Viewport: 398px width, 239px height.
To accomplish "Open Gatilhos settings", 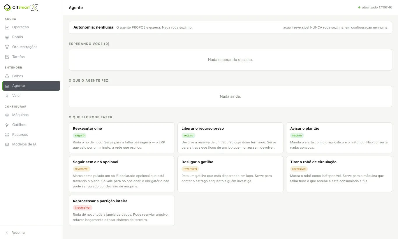I will tap(31, 125).
